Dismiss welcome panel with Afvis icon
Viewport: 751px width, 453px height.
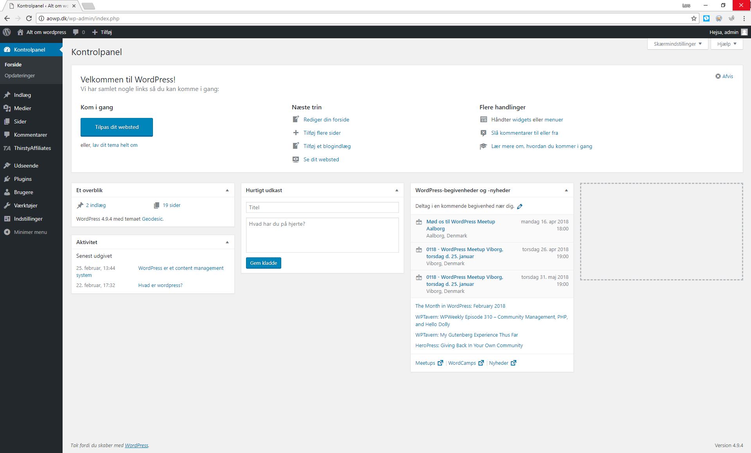tap(718, 76)
